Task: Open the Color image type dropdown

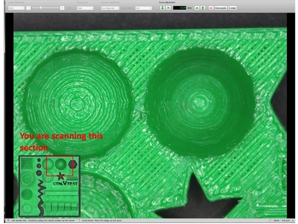Action: click(85, 8)
